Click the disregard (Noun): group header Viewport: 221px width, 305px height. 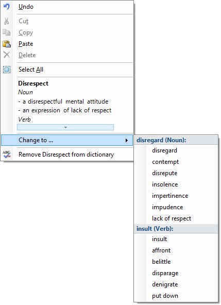coord(176,140)
